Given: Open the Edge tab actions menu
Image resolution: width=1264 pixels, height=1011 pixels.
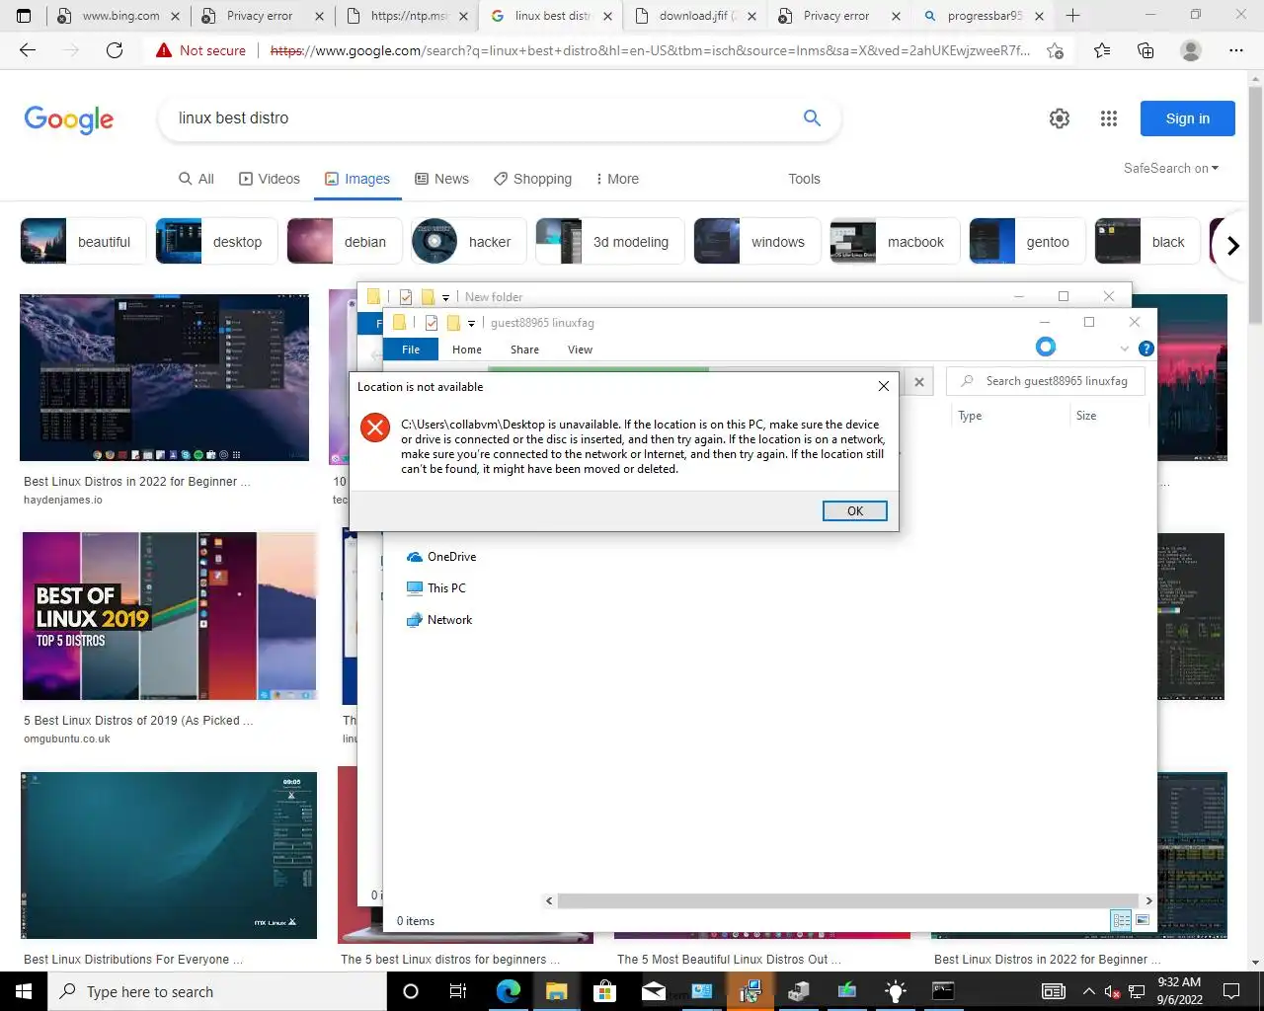Looking at the screenshot, I should coord(24,16).
